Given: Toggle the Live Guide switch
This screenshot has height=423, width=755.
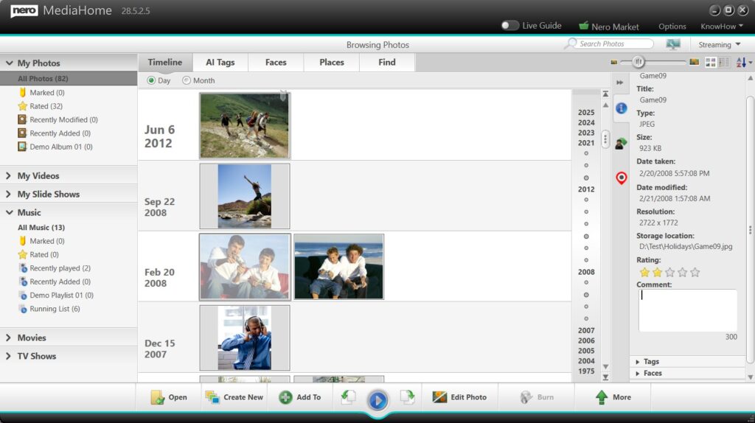Looking at the screenshot, I should 509,26.
